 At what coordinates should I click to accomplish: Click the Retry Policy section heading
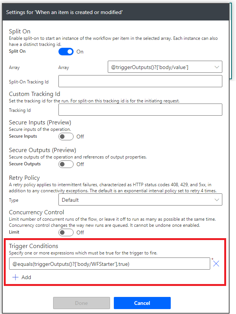tap(24, 178)
